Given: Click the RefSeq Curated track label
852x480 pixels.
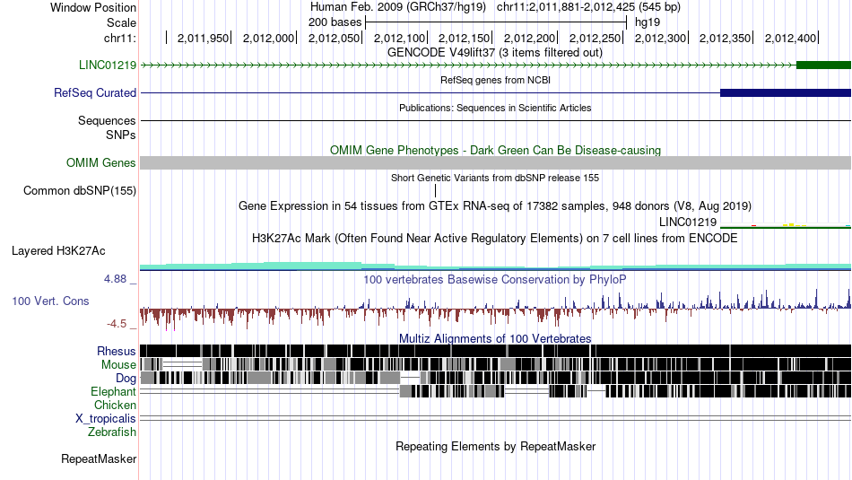Looking at the screenshot, I should click(x=95, y=93).
